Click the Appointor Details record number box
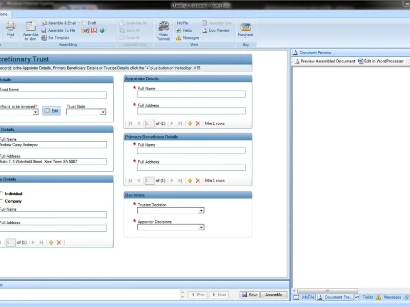This screenshot has height=307, width=410. click(x=149, y=123)
